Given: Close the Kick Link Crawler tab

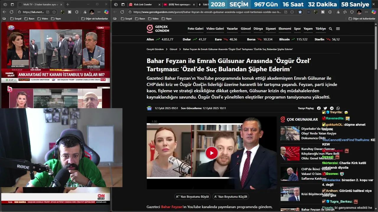Looking at the screenshot, I should pyautogui.click(x=159, y=4).
